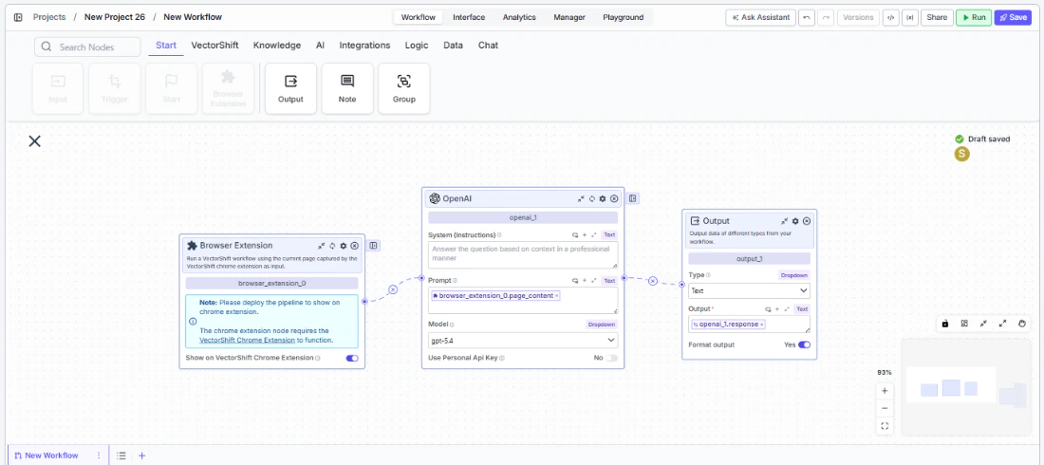The height and width of the screenshot is (465, 1044).
Task: Open OpenAI node settings gear
Action: [x=603, y=198]
